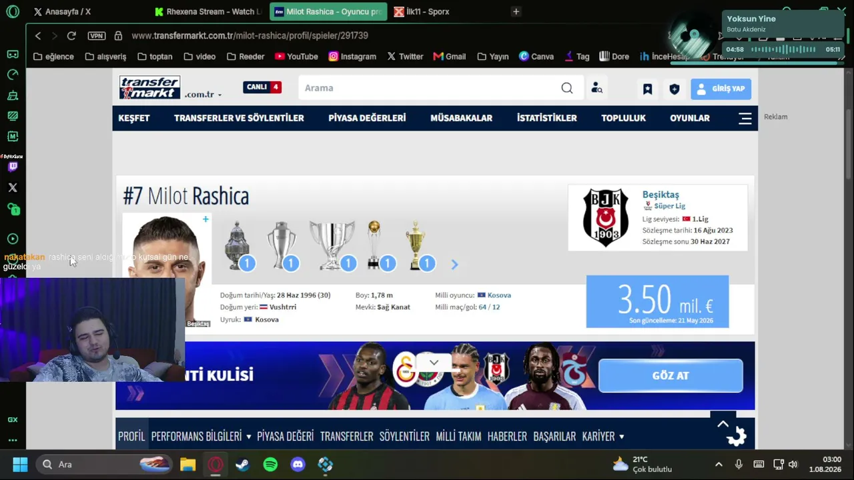Open the Süper Lig league link
Viewport: 854px width, 480px height.
[x=669, y=206]
